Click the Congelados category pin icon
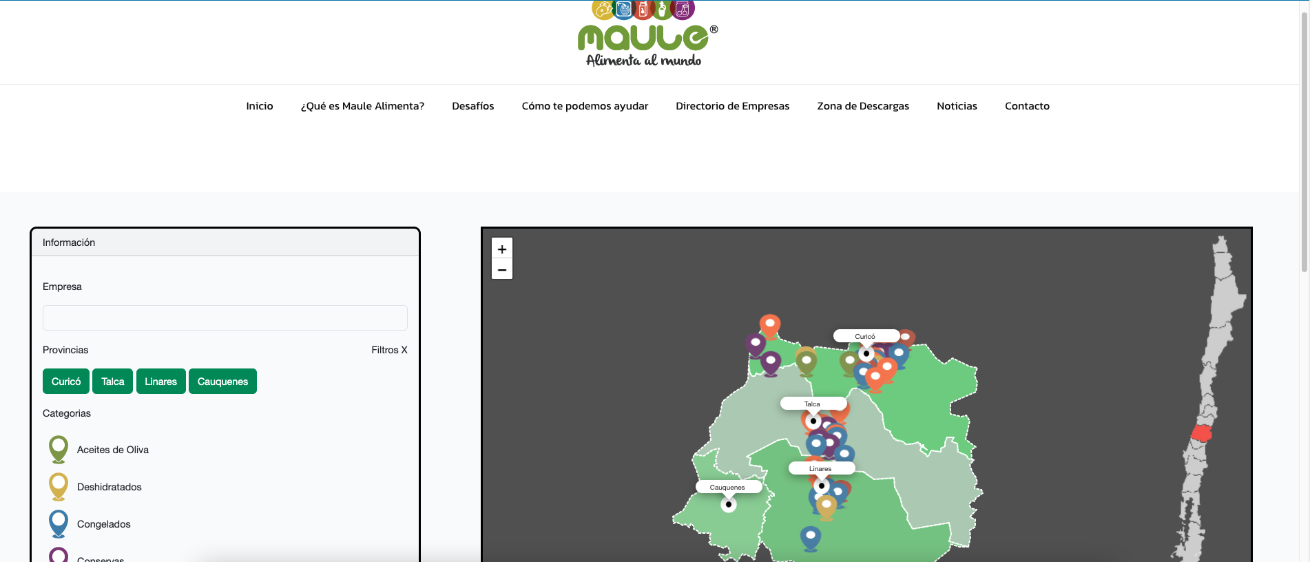This screenshot has width=1310, height=562. [59, 523]
